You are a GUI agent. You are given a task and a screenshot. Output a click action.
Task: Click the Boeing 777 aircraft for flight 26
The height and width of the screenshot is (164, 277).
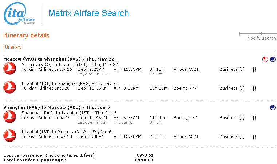[185, 88]
